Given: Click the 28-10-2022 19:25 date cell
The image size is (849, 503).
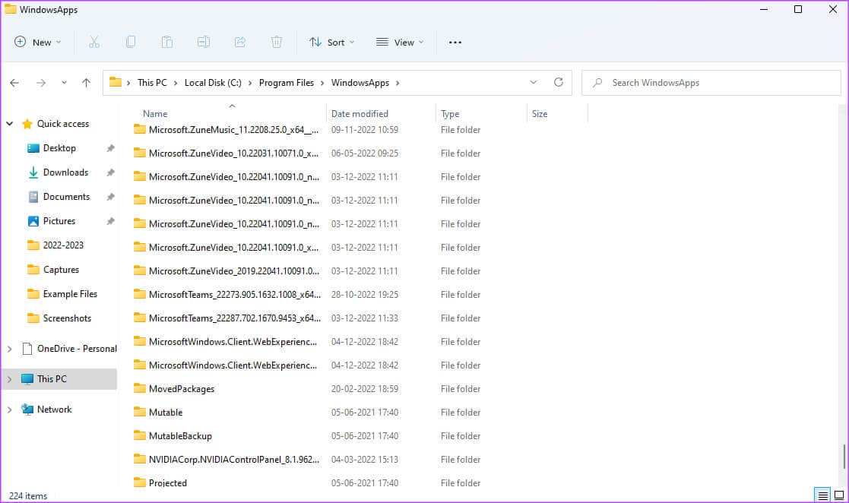Looking at the screenshot, I should pos(364,295).
